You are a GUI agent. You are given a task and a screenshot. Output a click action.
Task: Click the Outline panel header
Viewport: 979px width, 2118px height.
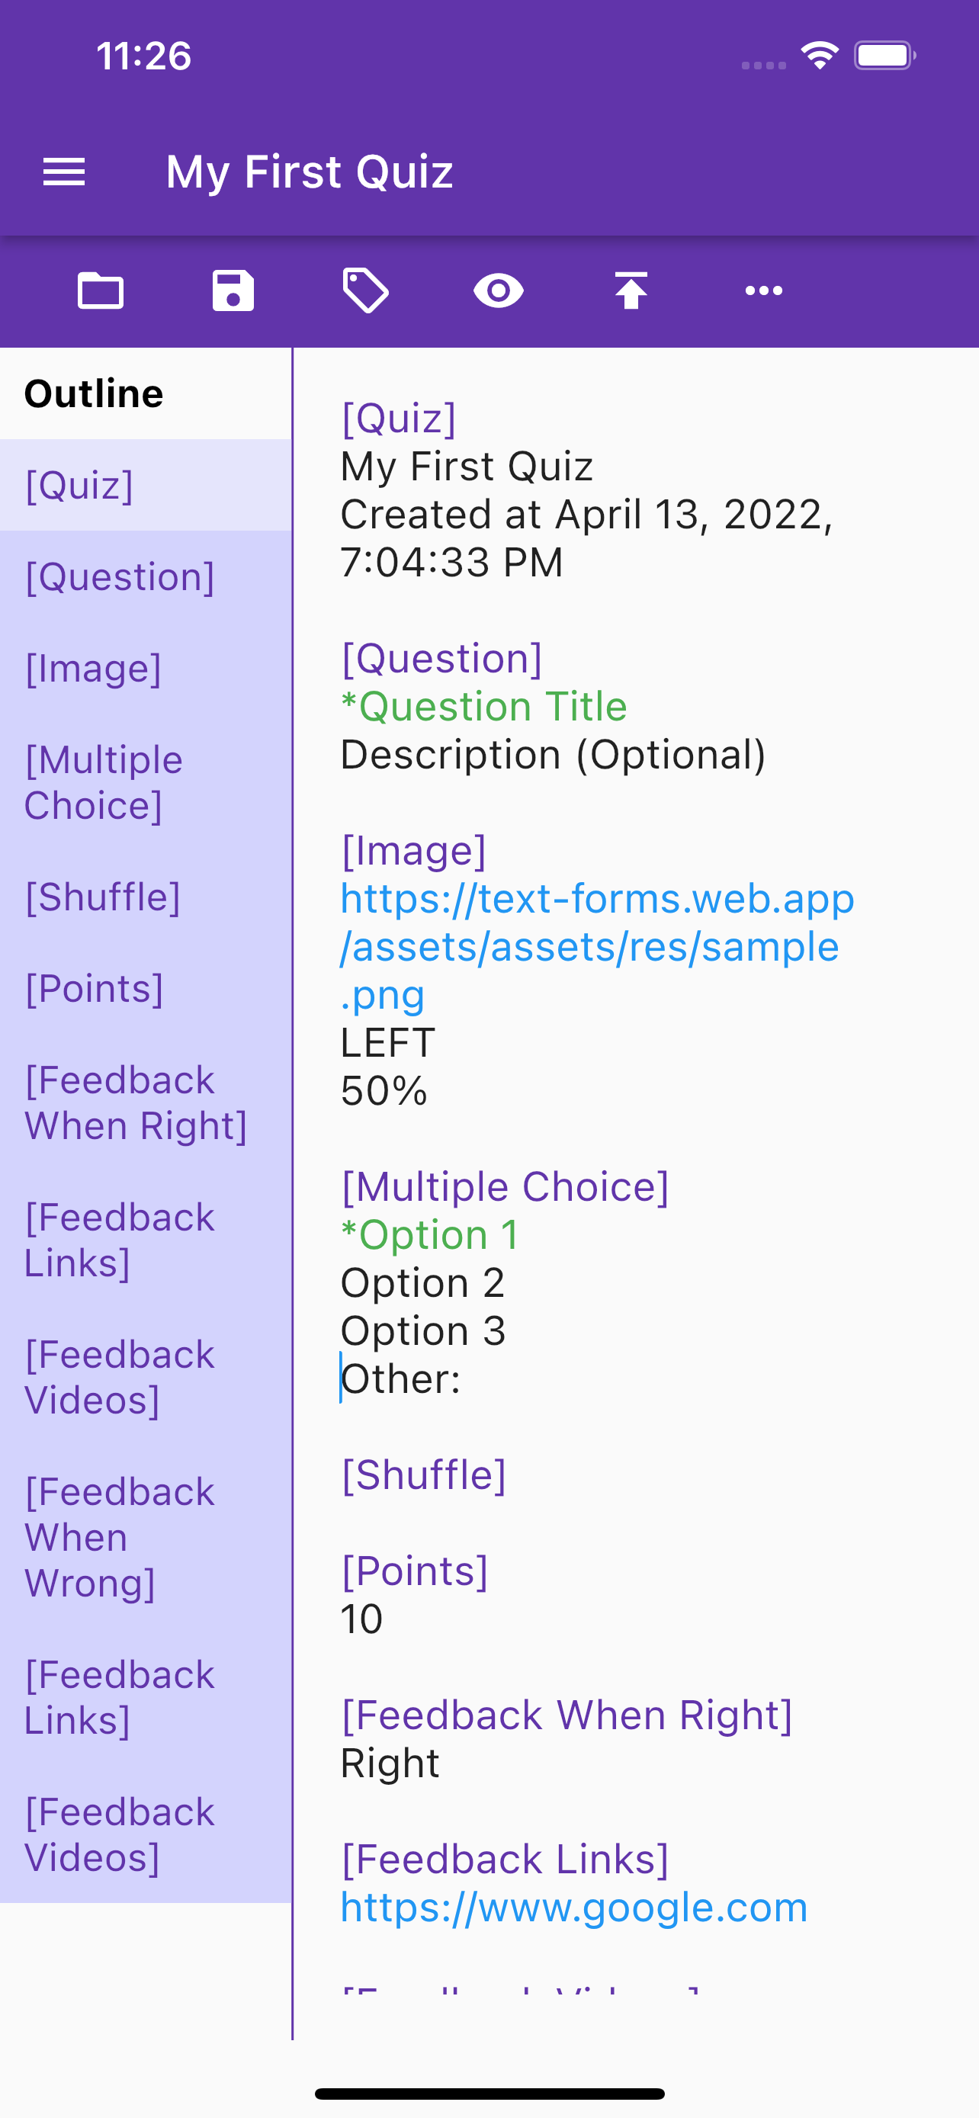(x=94, y=392)
